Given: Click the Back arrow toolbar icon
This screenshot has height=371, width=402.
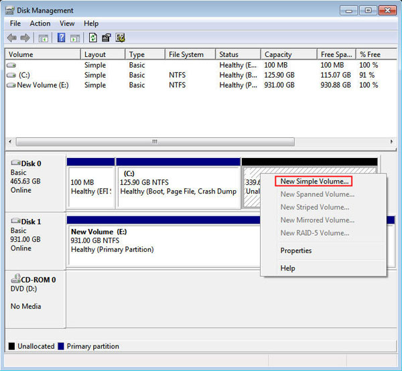Looking at the screenshot, I should point(12,38).
